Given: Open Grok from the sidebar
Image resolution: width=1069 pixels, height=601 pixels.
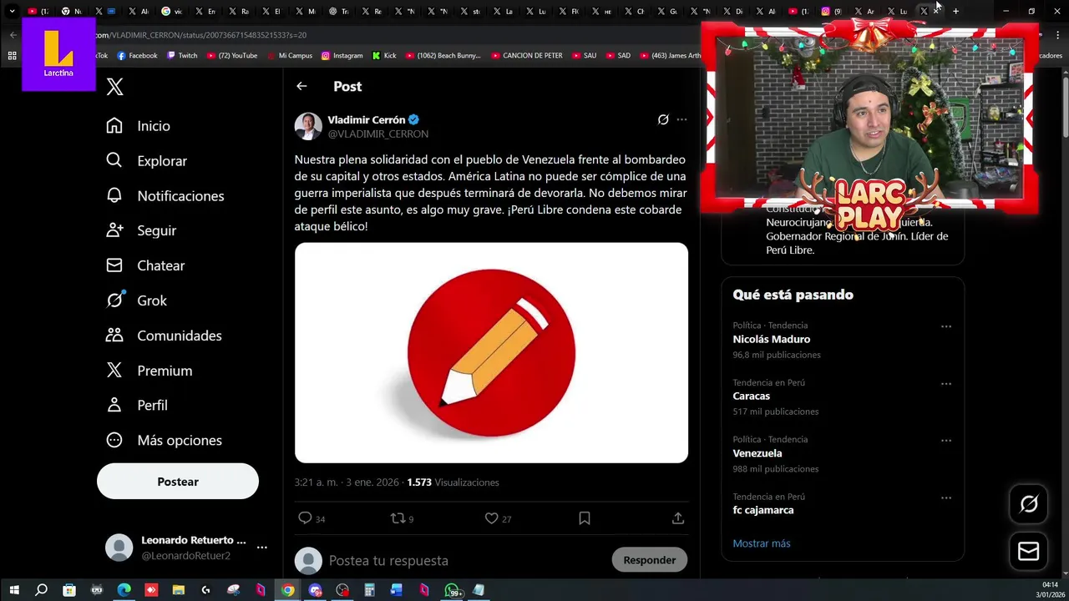Looking at the screenshot, I should 137,300.
